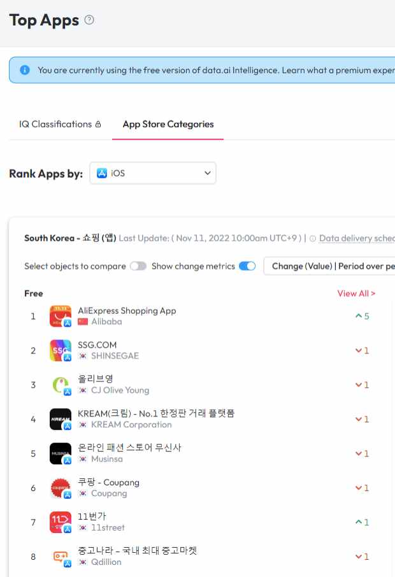Viewport: 395px width, 577px height.
Task: Open the Musinsa app icon
Action: click(61, 453)
